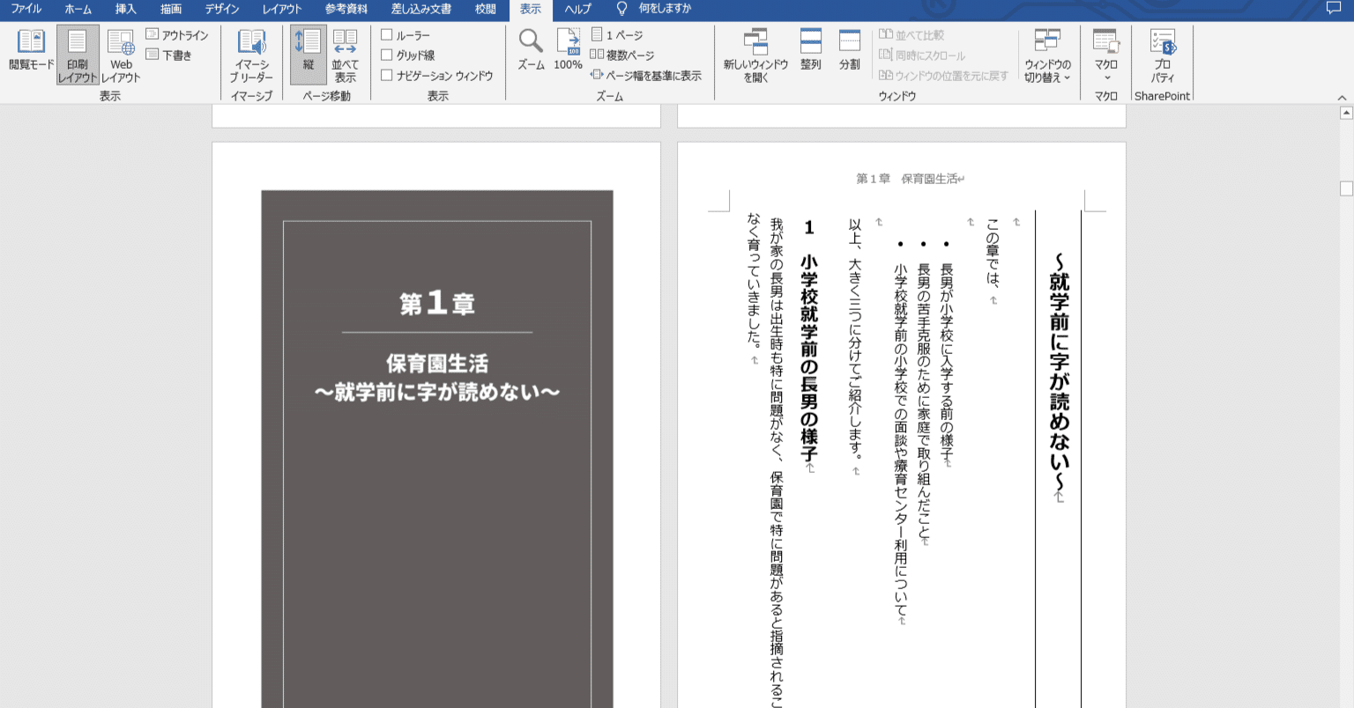
Task: Set zoom to 100%
Action: (568, 48)
